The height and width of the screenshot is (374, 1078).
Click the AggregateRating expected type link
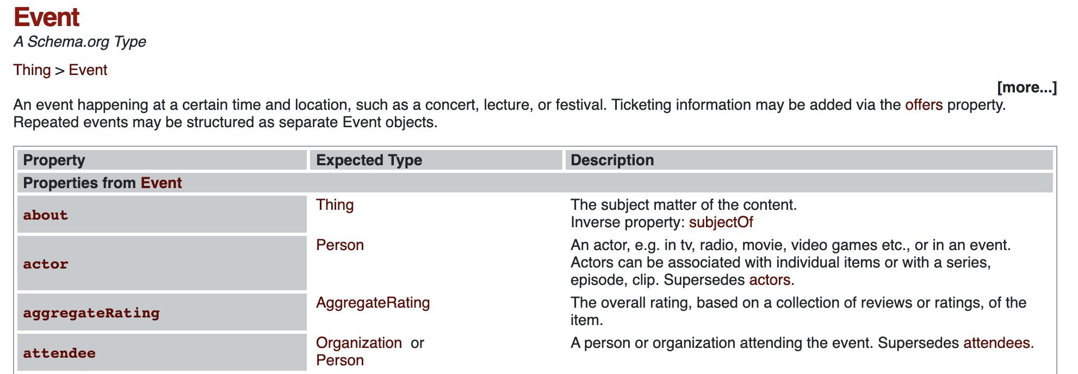pos(373,303)
